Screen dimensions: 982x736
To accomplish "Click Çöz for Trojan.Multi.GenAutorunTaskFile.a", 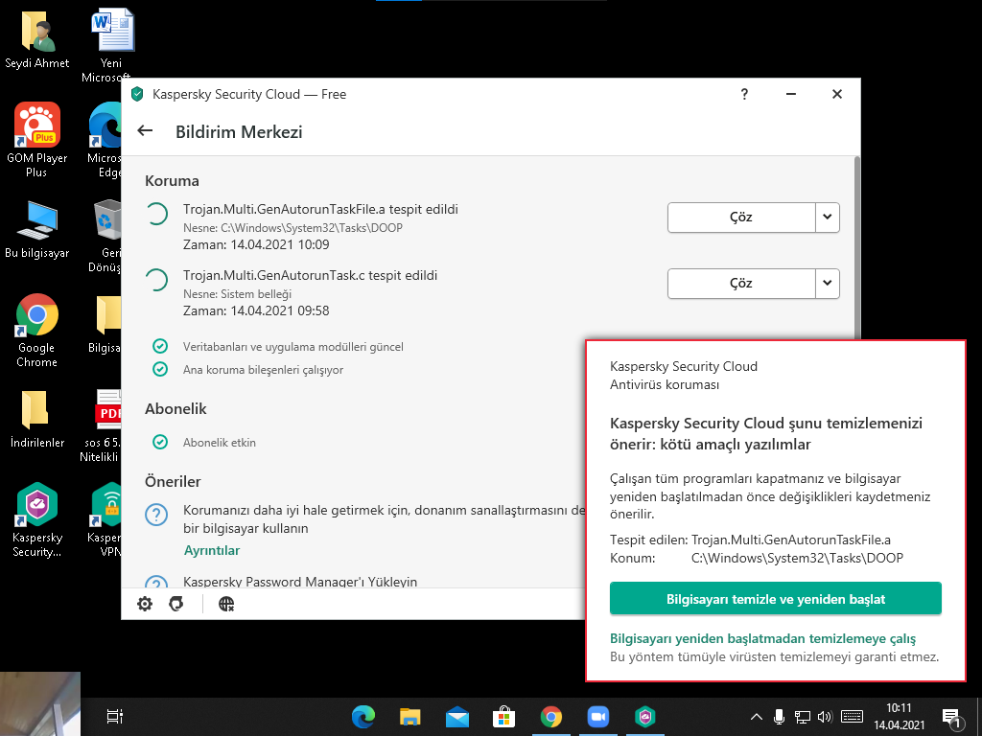I will coord(741,218).
